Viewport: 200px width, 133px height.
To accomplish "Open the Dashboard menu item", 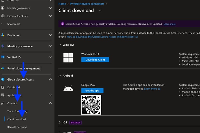I will point(13,87).
